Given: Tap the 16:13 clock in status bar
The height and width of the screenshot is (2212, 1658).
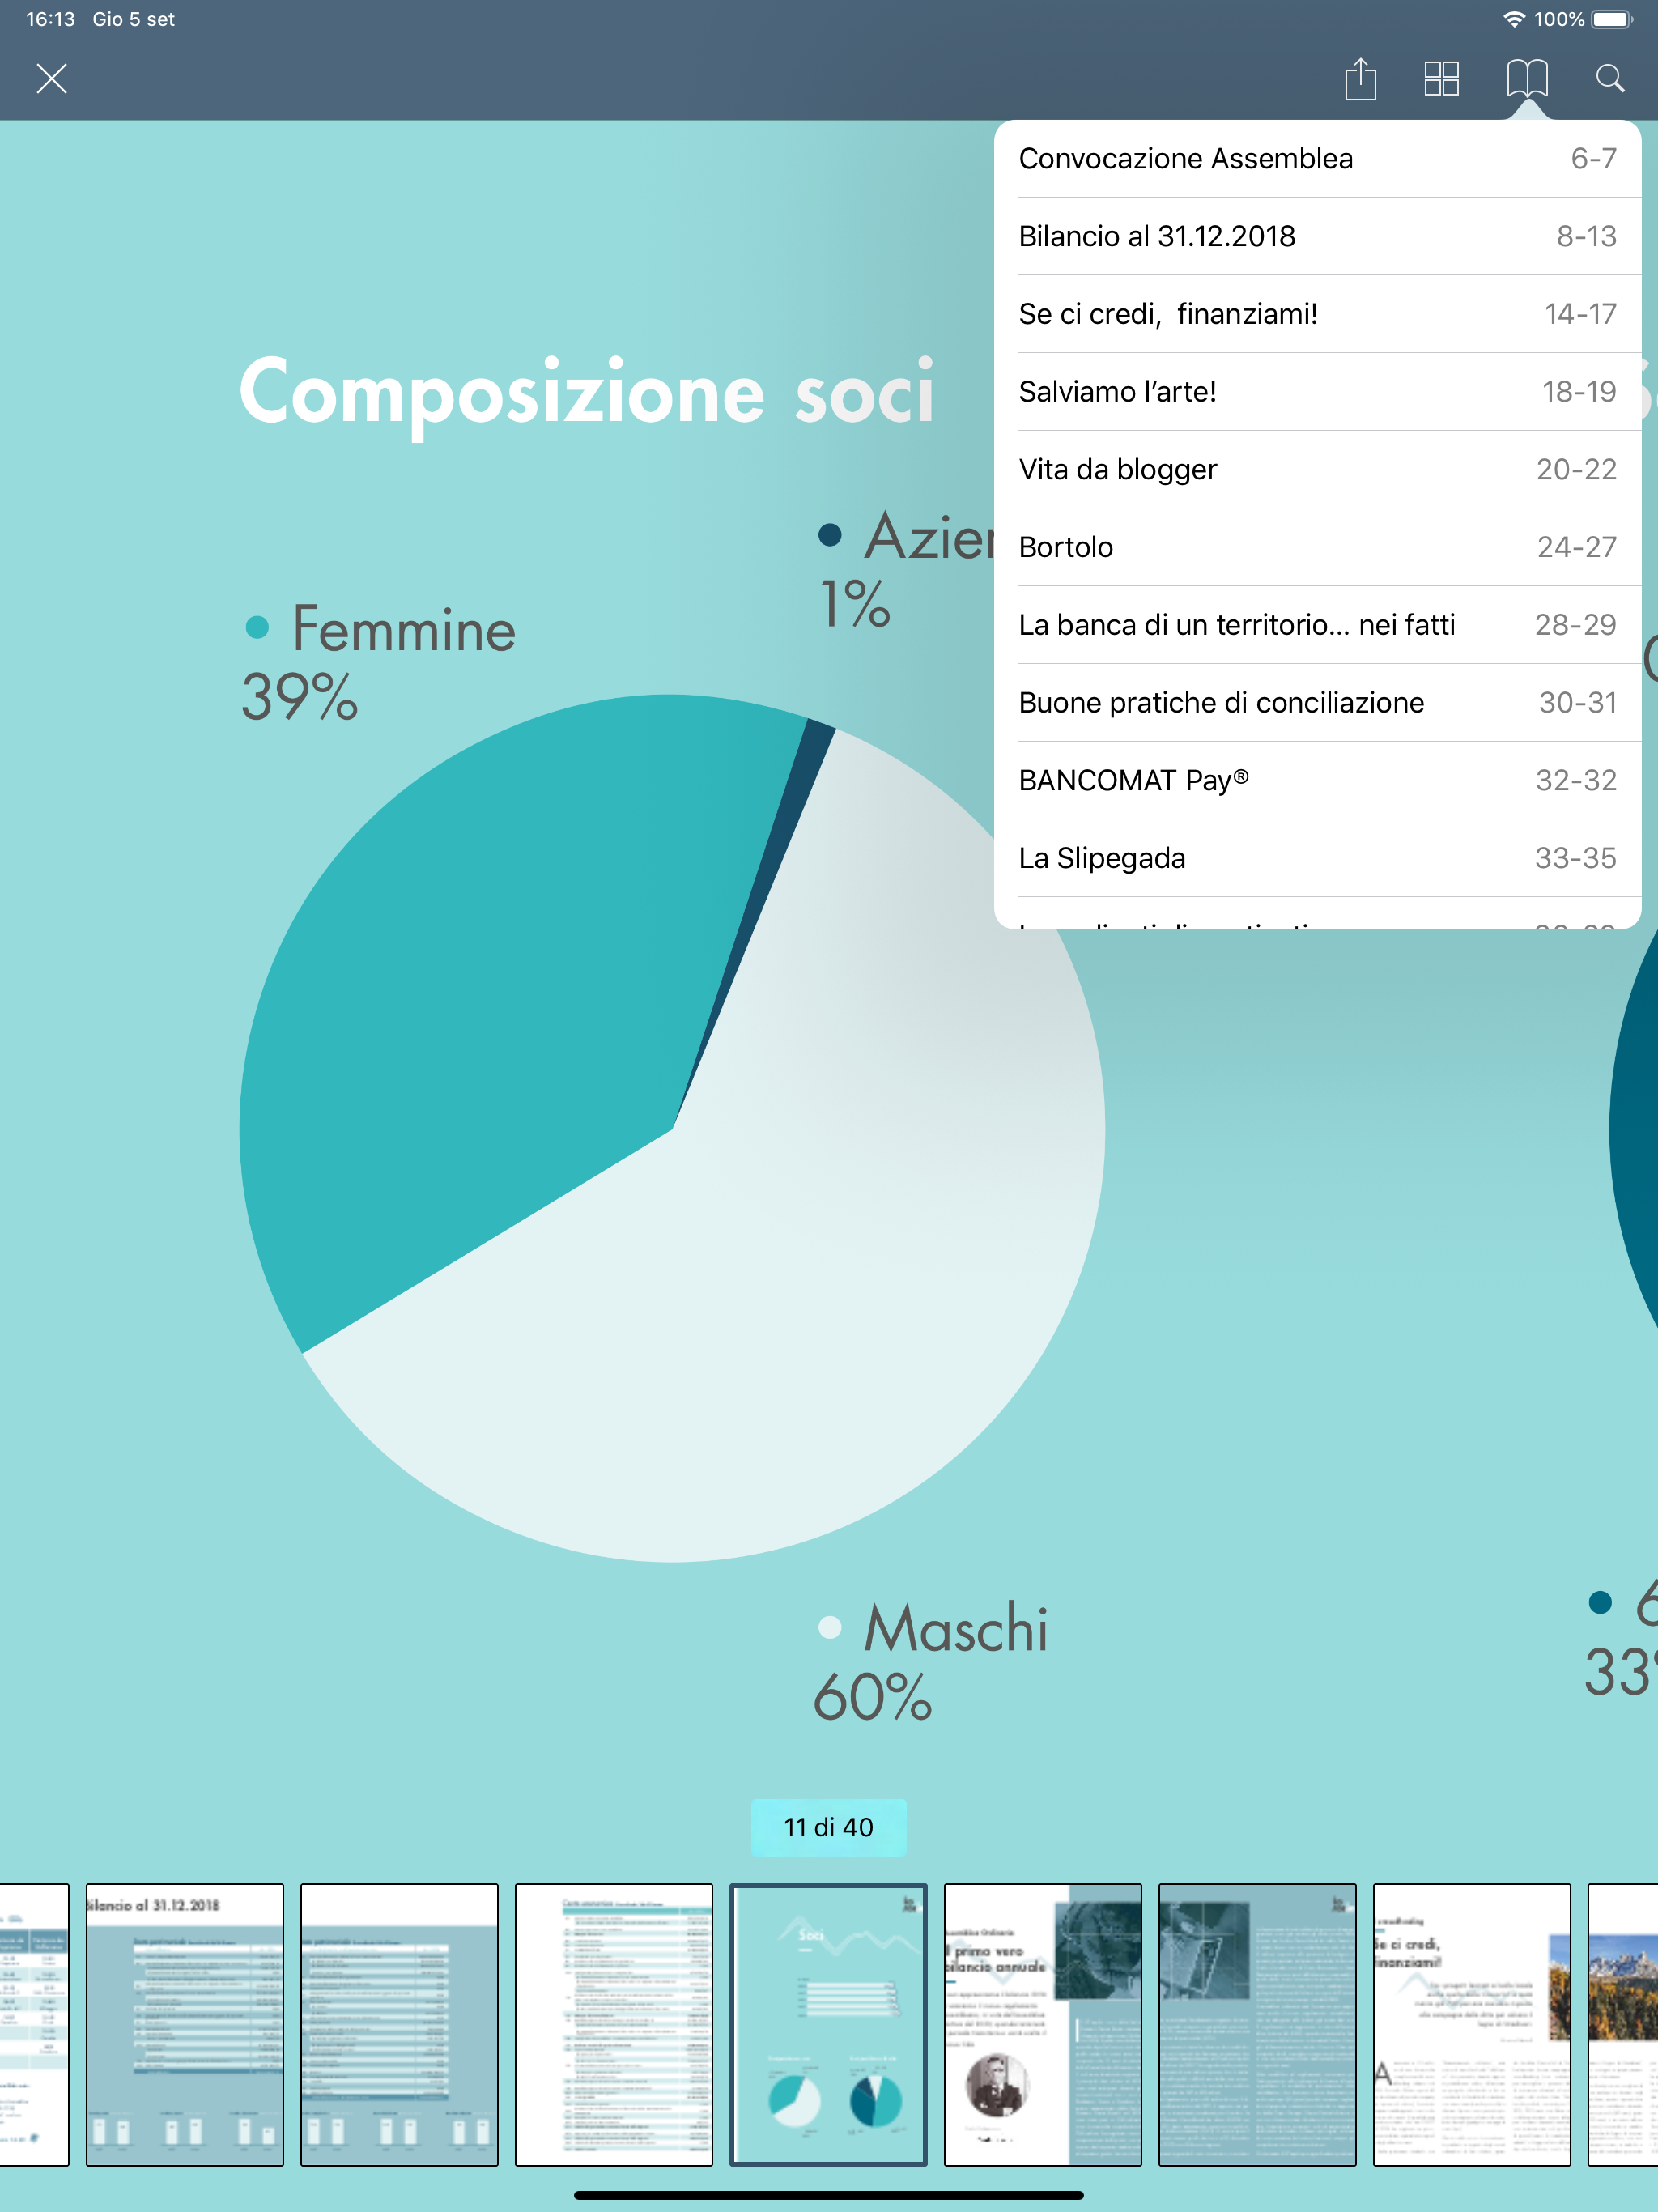Looking at the screenshot, I should pyautogui.click(x=50, y=19).
